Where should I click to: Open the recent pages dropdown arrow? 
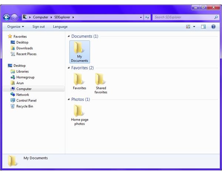20,17
